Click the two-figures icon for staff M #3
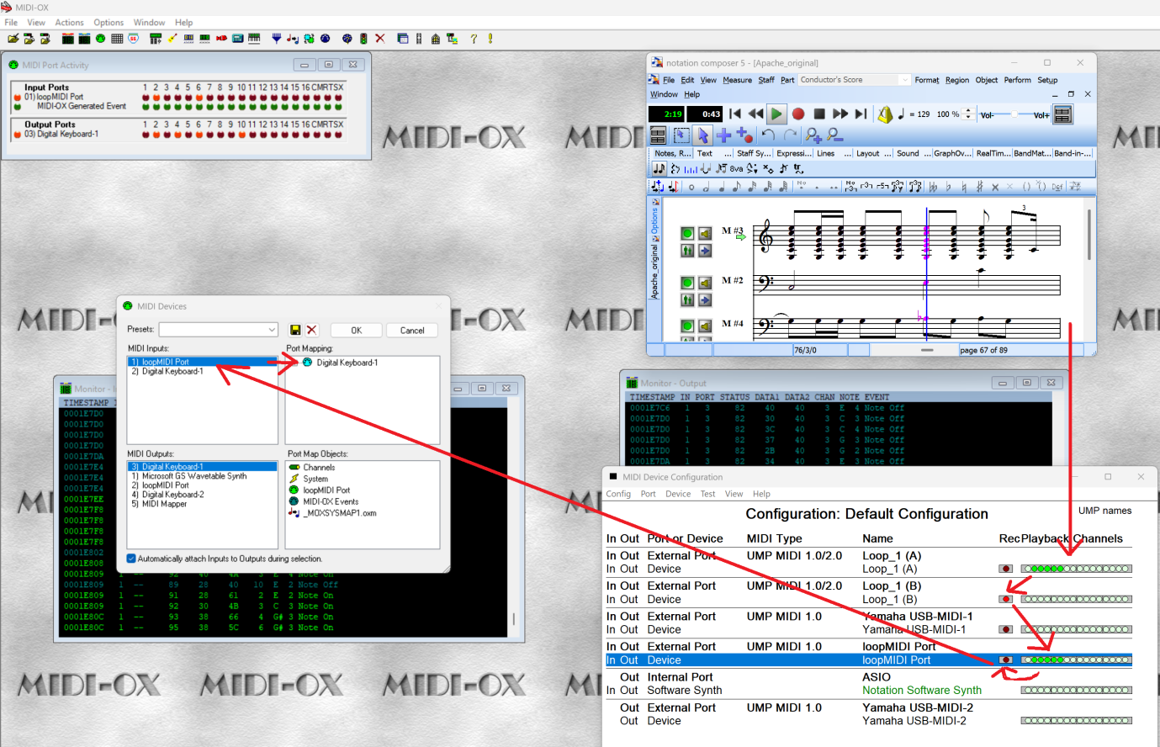 pos(687,251)
